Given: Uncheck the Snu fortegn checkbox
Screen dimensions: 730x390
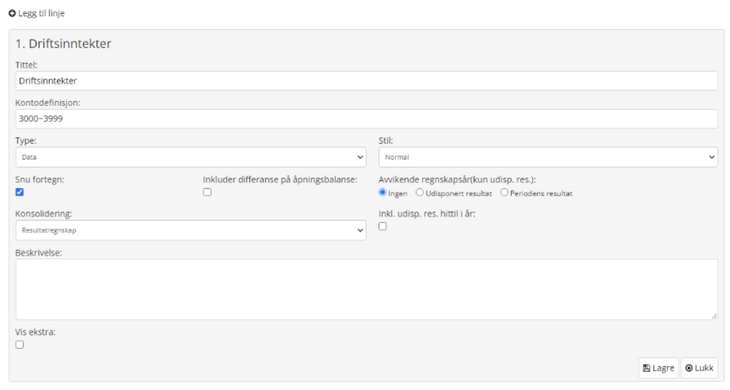Looking at the screenshot, I should 20,192.
